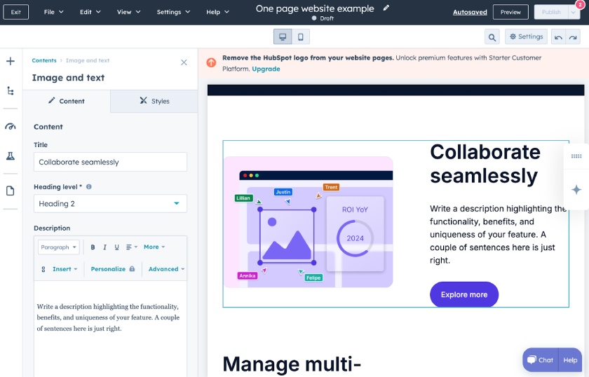This screenshot has width=589, height=377.
Task: Expand the More formatting options
Action: [154, 247]
